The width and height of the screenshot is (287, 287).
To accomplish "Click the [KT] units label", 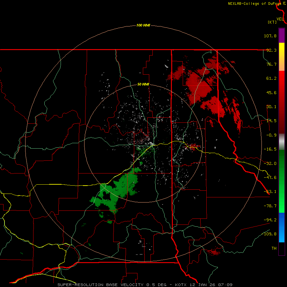I will (272, 22).
